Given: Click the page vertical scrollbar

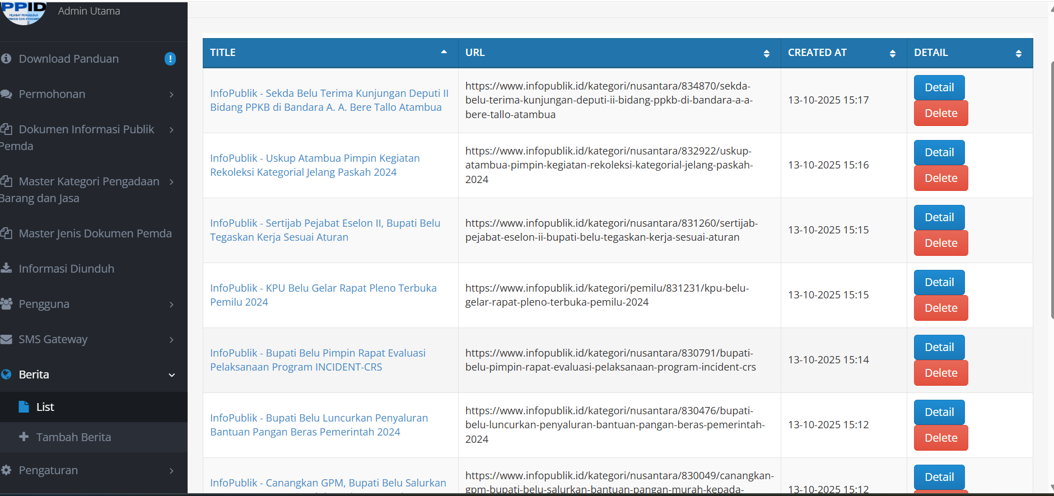Looking at the screenshot, I should tap(1051, 190).
